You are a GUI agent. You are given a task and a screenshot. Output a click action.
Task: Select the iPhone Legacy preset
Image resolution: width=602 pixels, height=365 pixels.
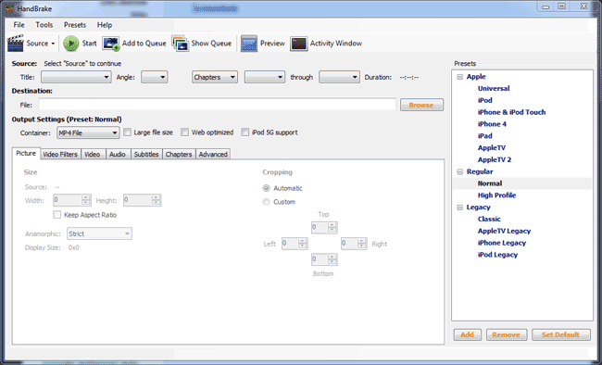pos(502,244)
